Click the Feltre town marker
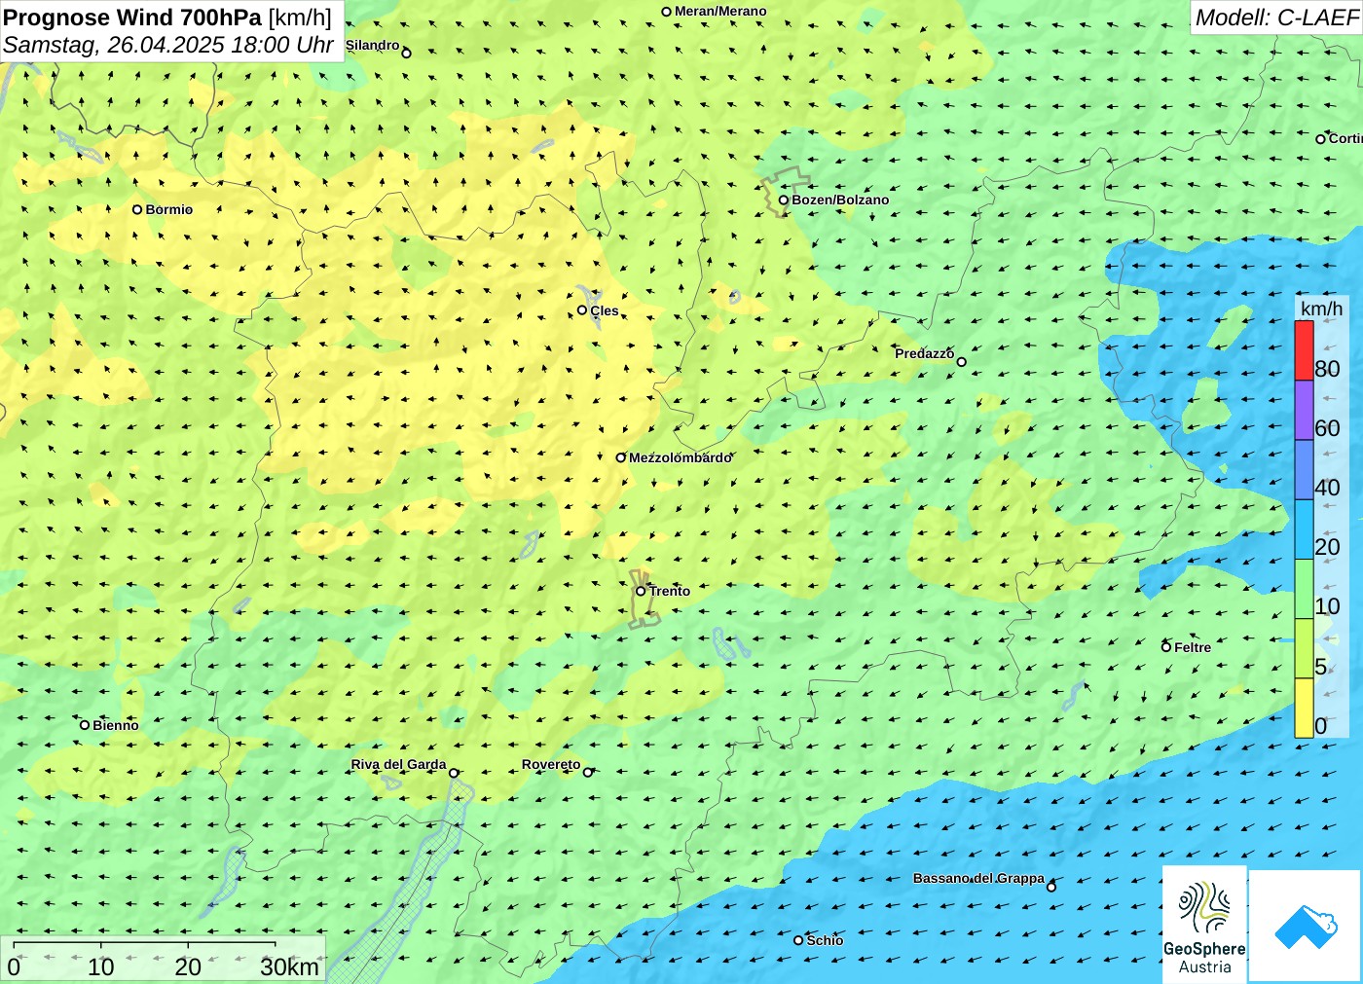1363x984 pixels. pyautogui.click(x=1166, y=647)
